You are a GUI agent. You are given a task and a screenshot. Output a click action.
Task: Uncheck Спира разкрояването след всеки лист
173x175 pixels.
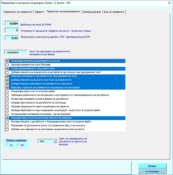click(x=7, y=69)
